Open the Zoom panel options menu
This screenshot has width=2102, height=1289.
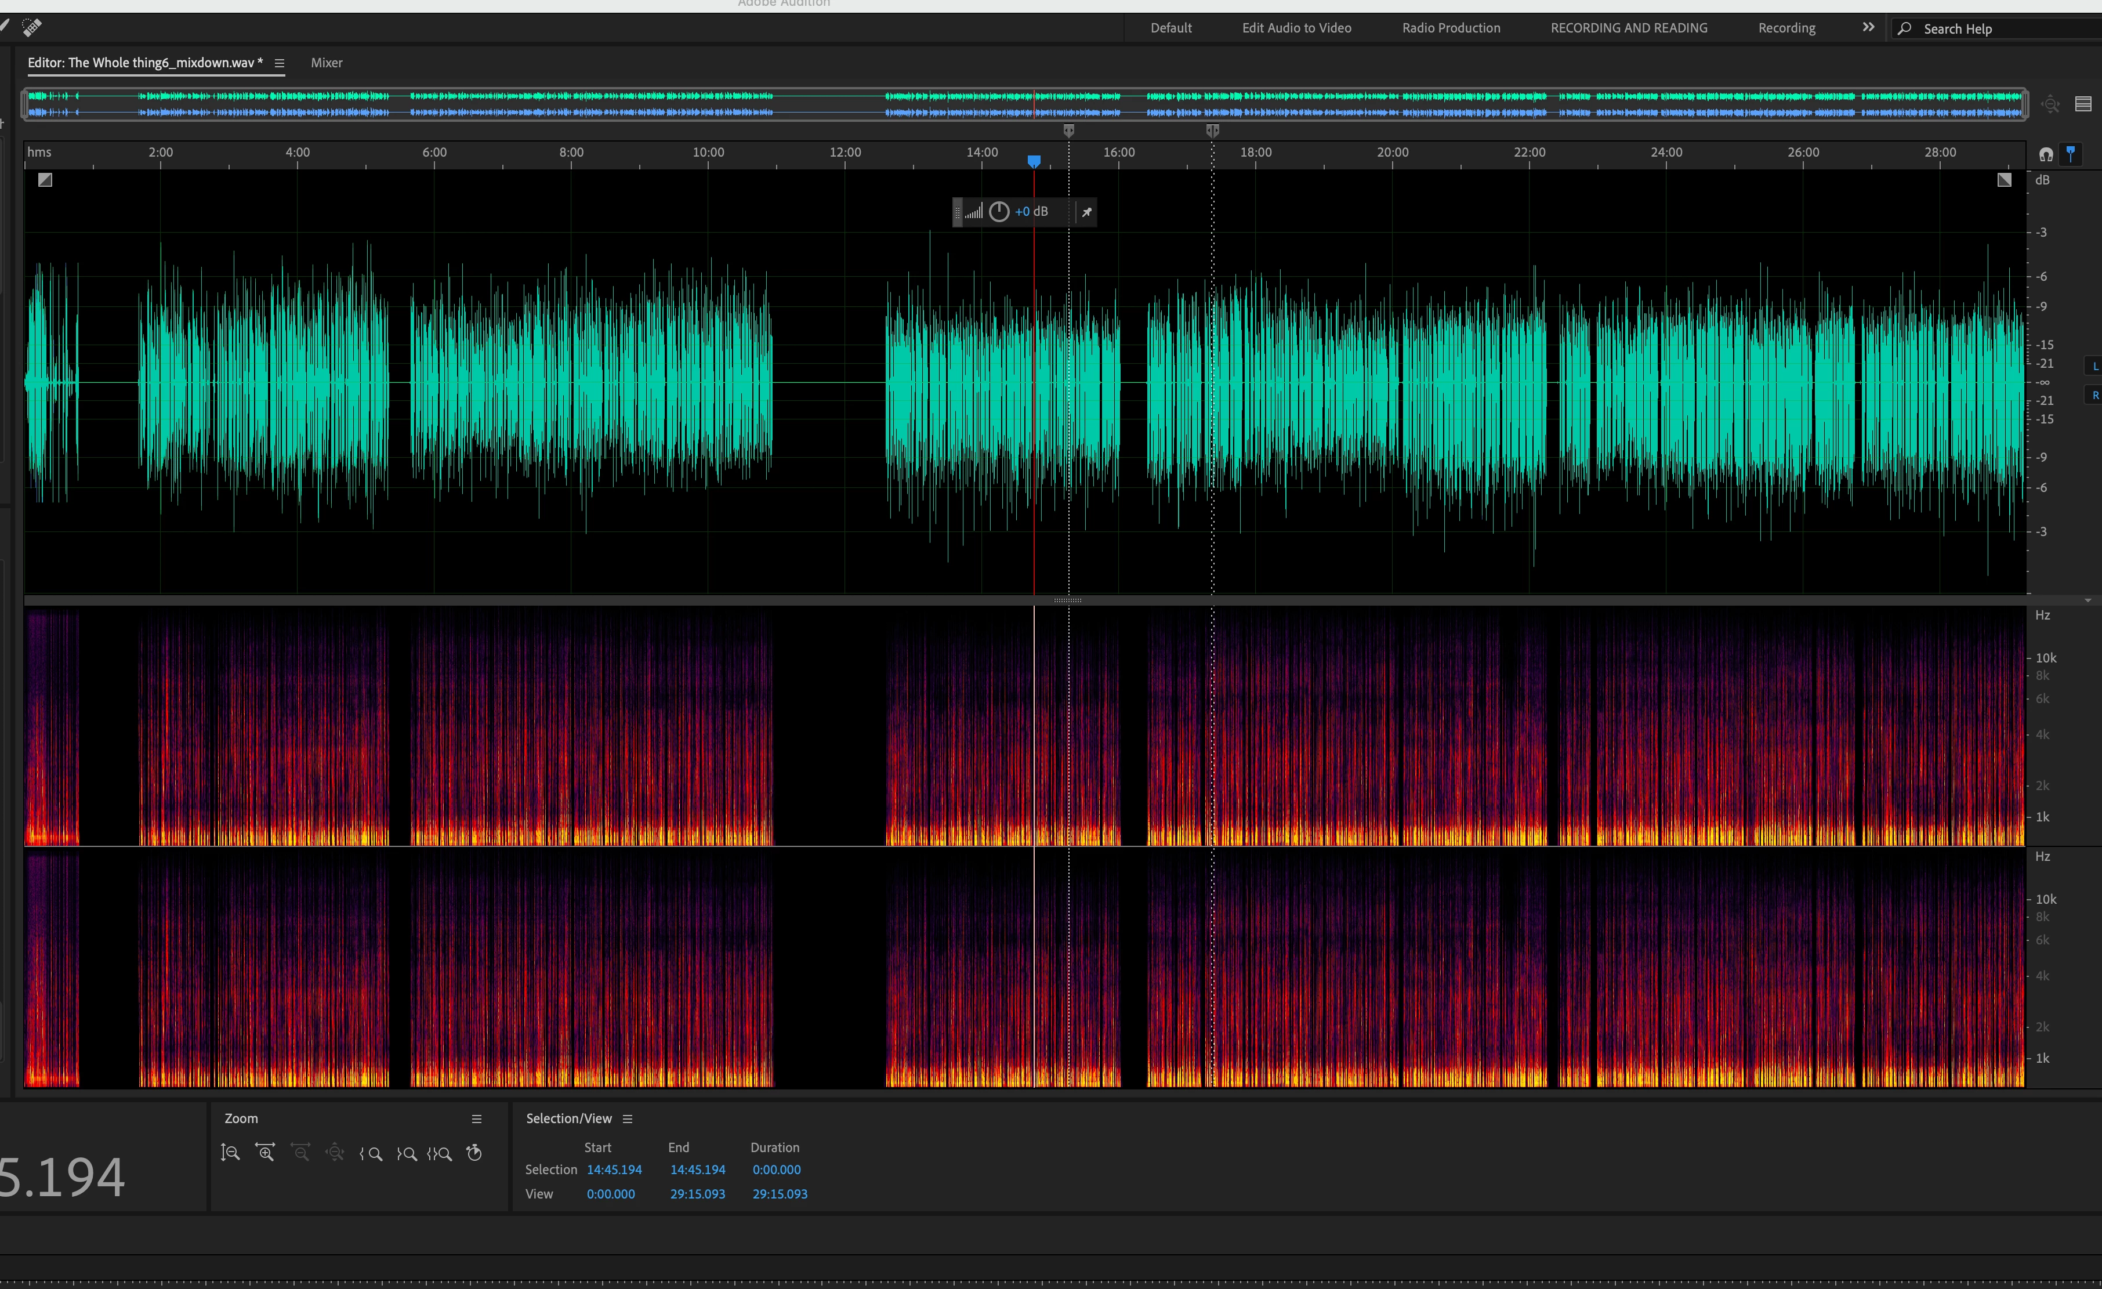(477, 1119)
